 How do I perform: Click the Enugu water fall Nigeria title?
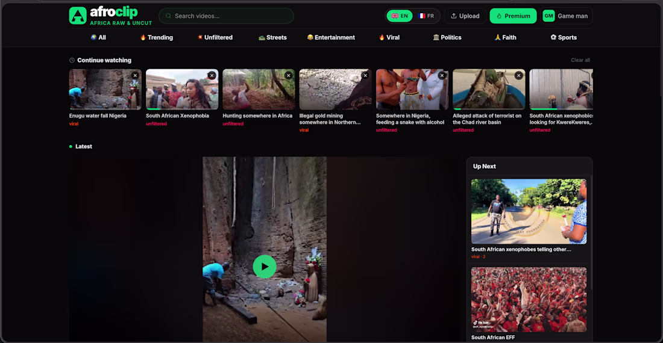[x=98, y=116]
